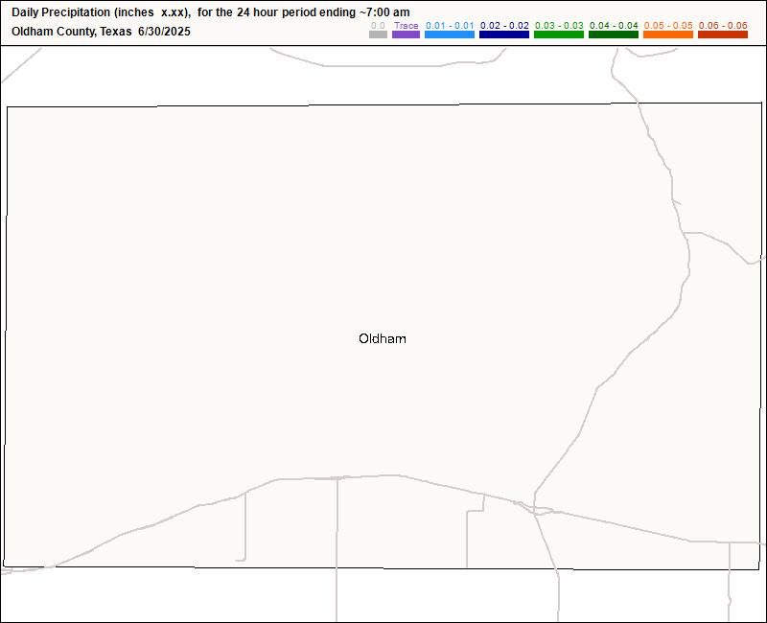Click the Oldham County, Texas 6/30/2025 text

tap(101, 32)
